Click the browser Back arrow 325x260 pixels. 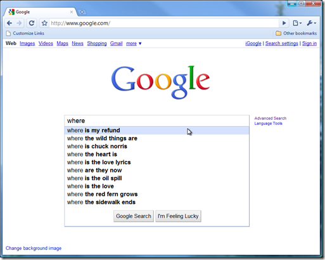click(x=10, y=23)
